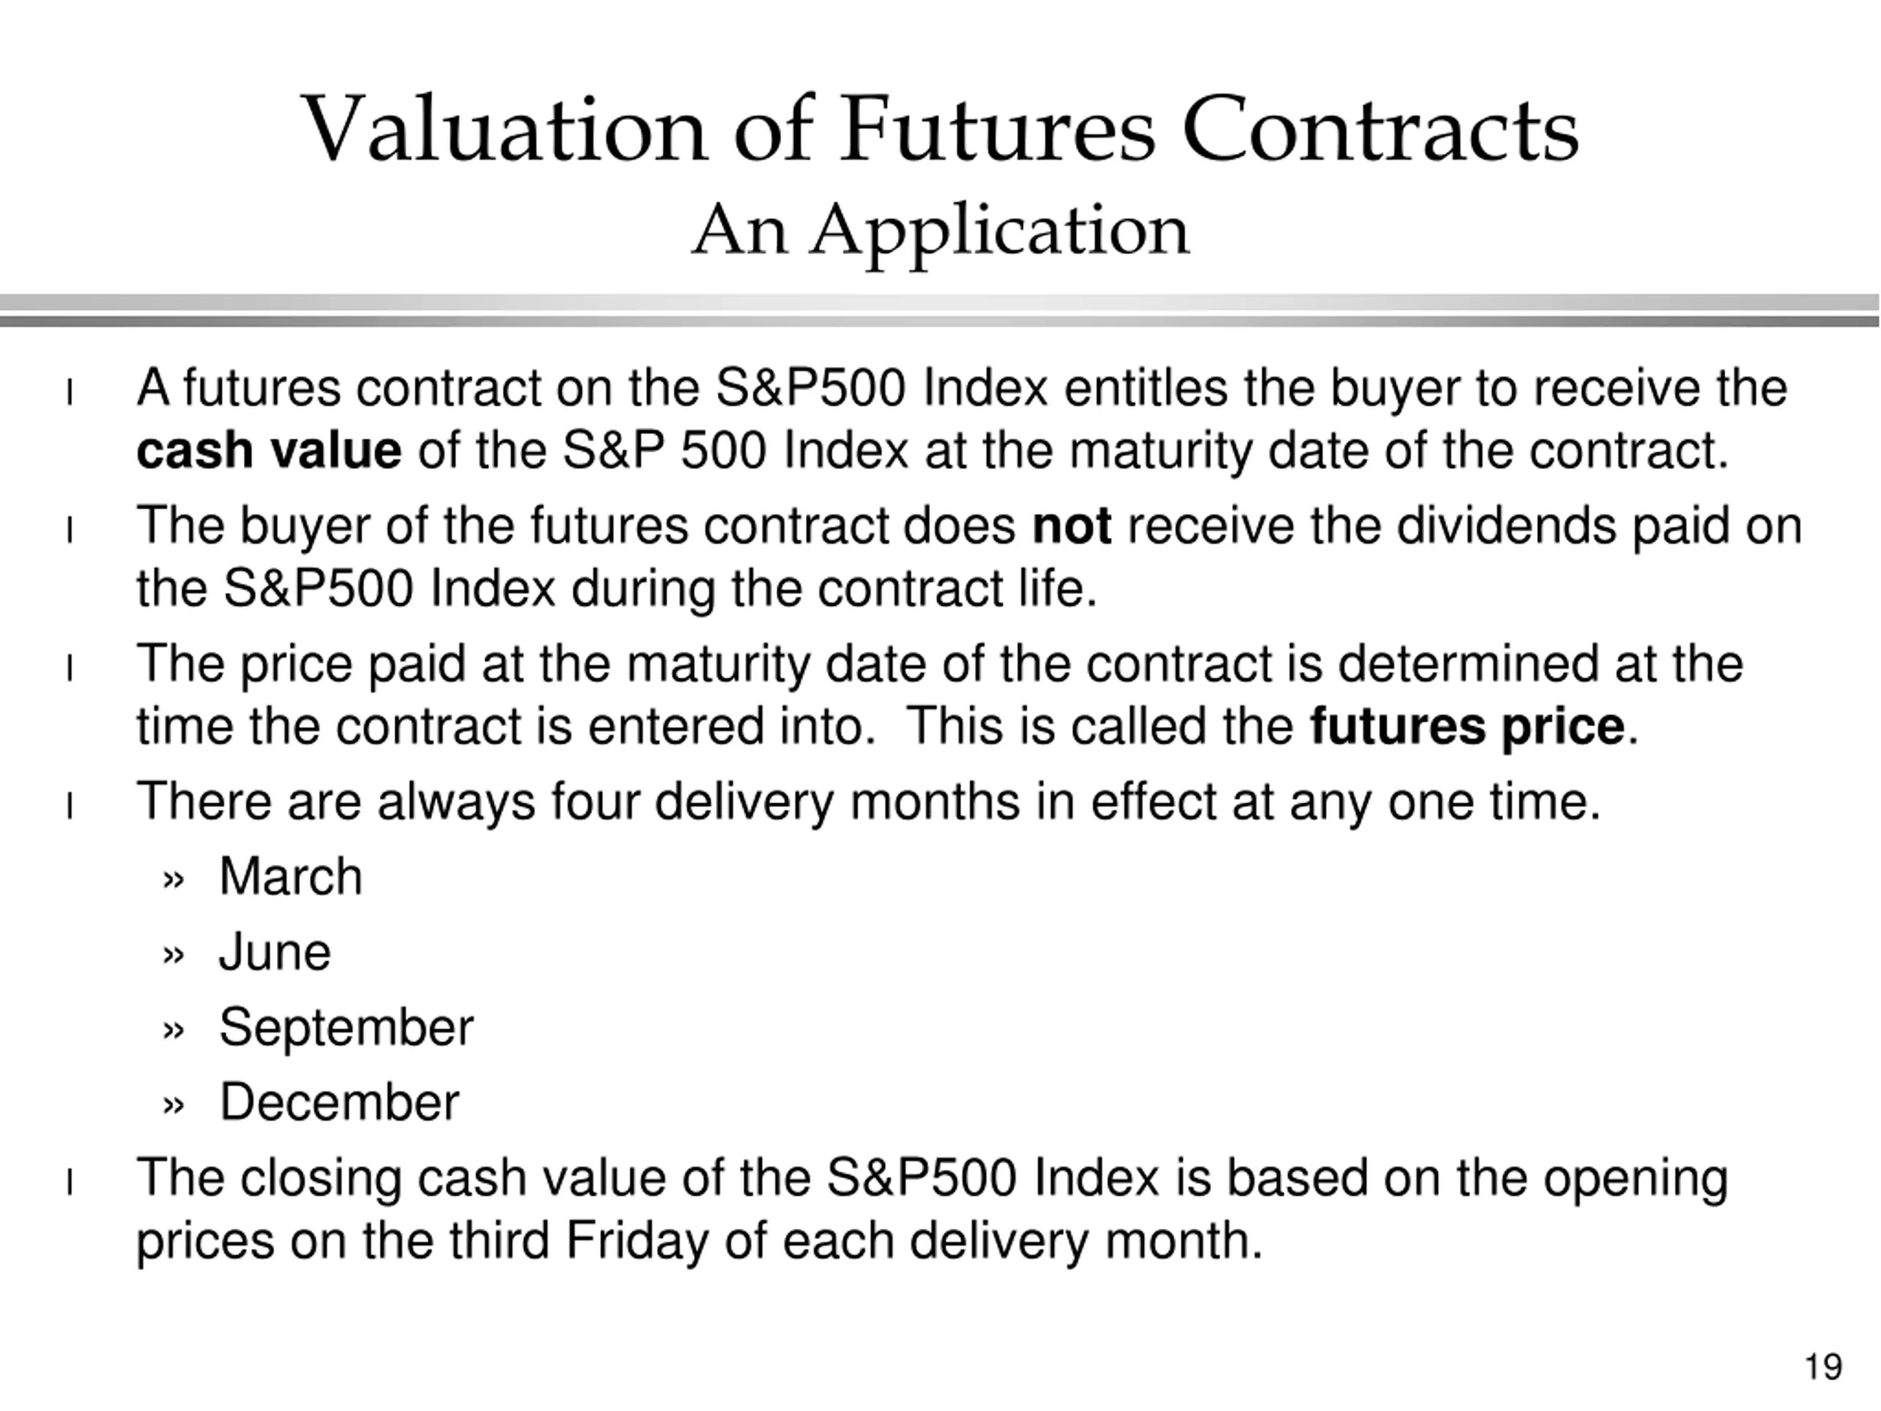
Task: Click the slide number 19
Action: (x=1823, y=1368)
